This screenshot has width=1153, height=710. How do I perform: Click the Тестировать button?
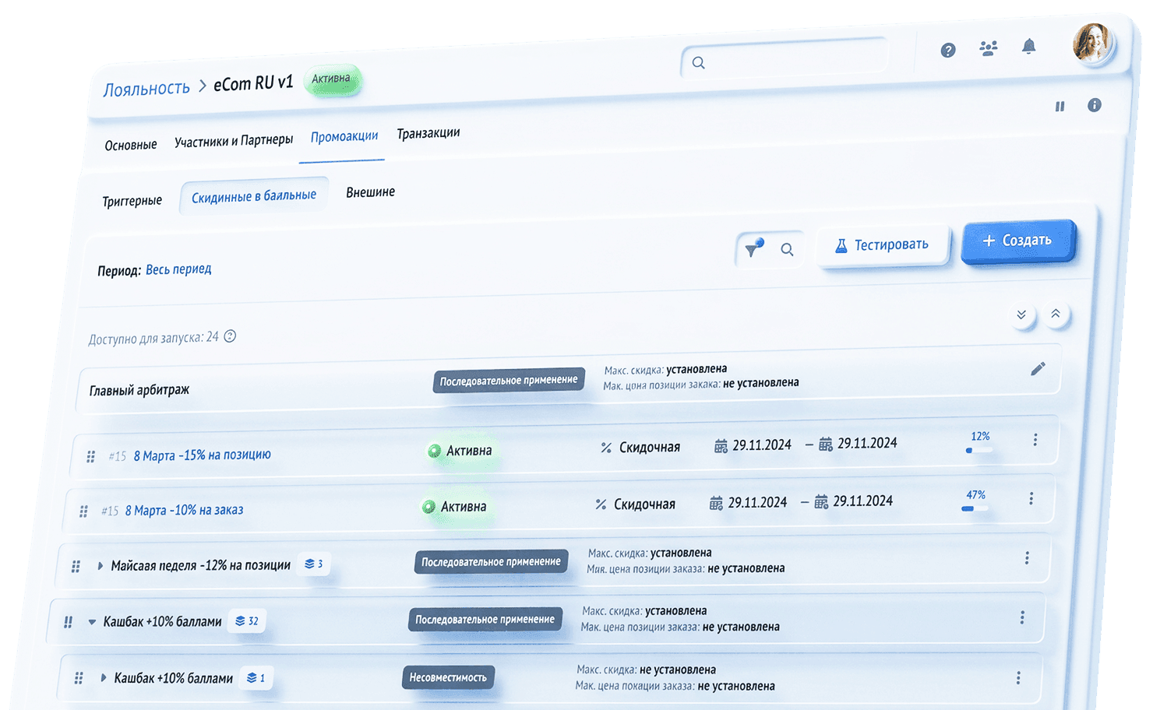(x=883, y=245)
